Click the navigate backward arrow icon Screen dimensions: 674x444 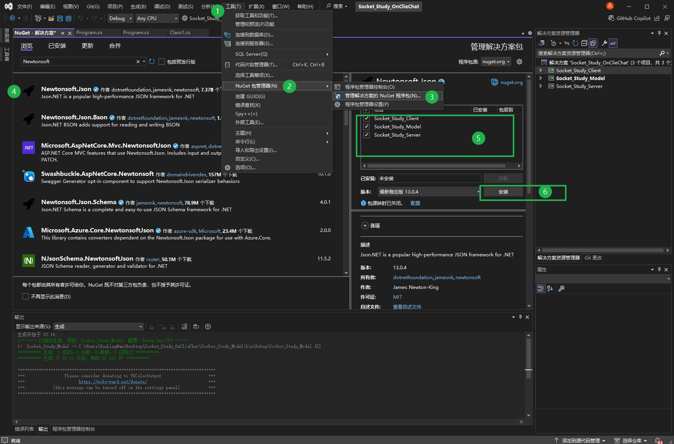tap(12, 18)
